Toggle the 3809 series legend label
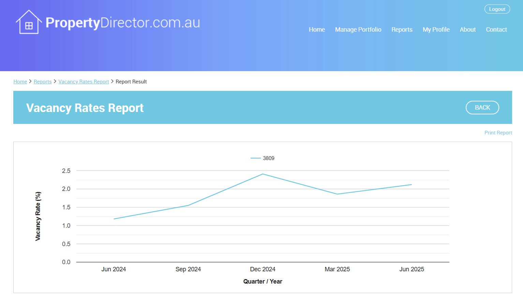The image size is (523, 305). click(269, 158)
